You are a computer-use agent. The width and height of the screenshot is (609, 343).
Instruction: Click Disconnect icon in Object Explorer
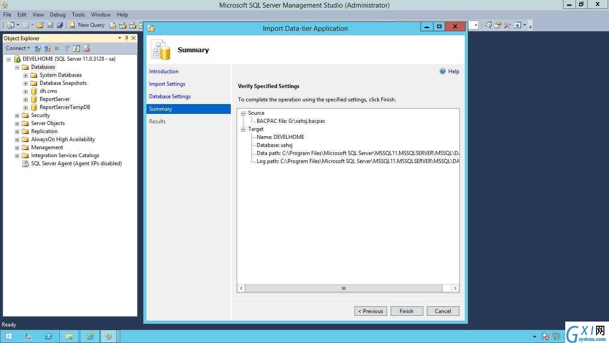(47, 48)
